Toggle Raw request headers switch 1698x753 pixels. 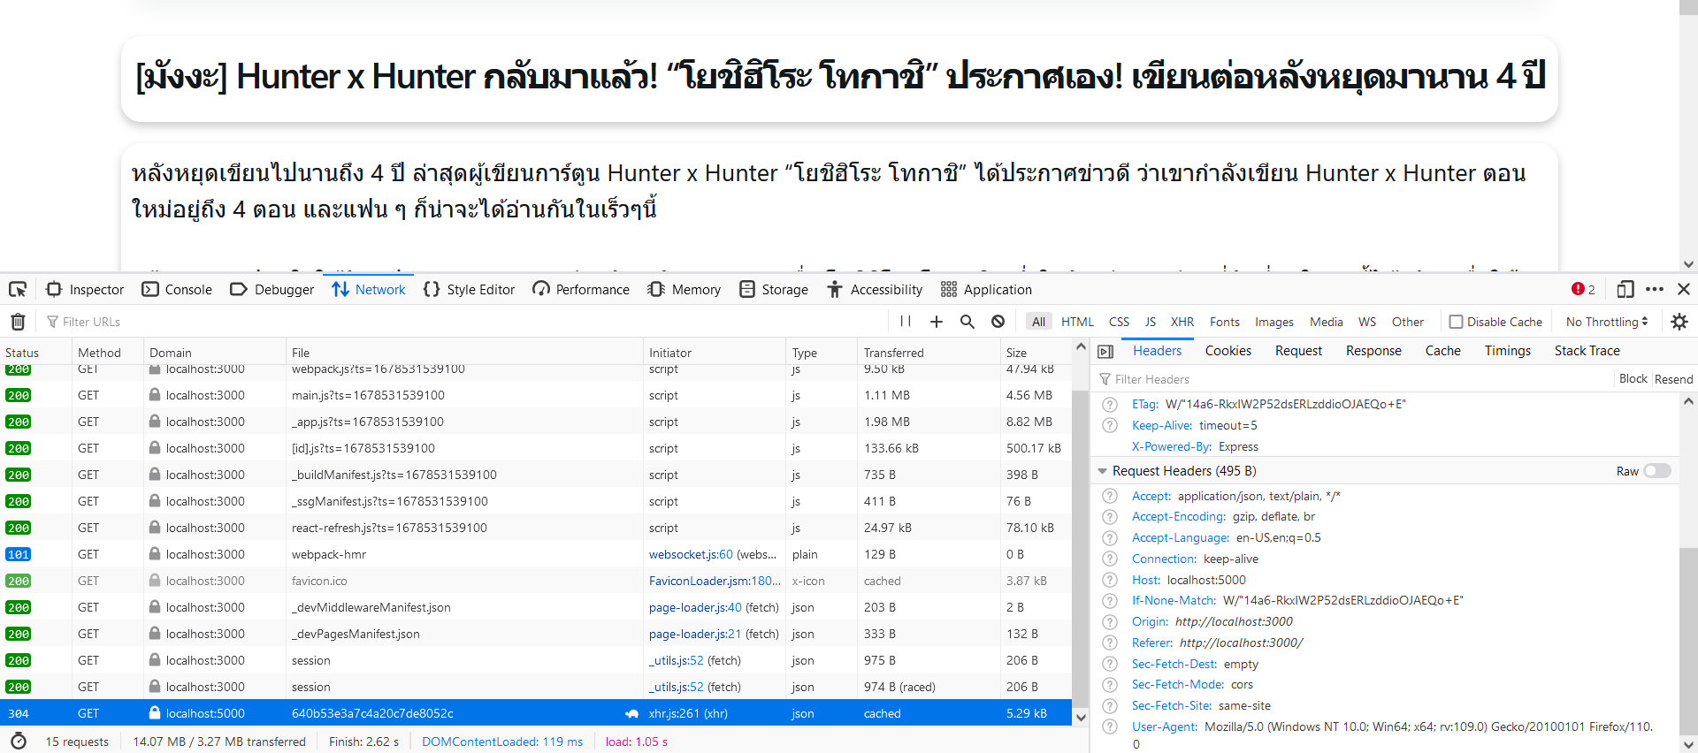1657,471
